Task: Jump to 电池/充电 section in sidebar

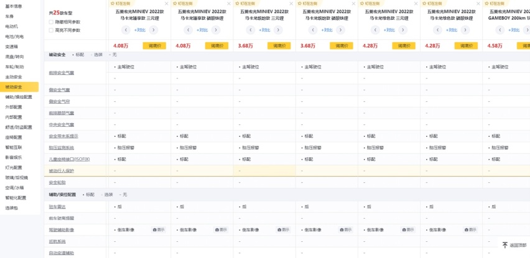Action: pos(14,37)
